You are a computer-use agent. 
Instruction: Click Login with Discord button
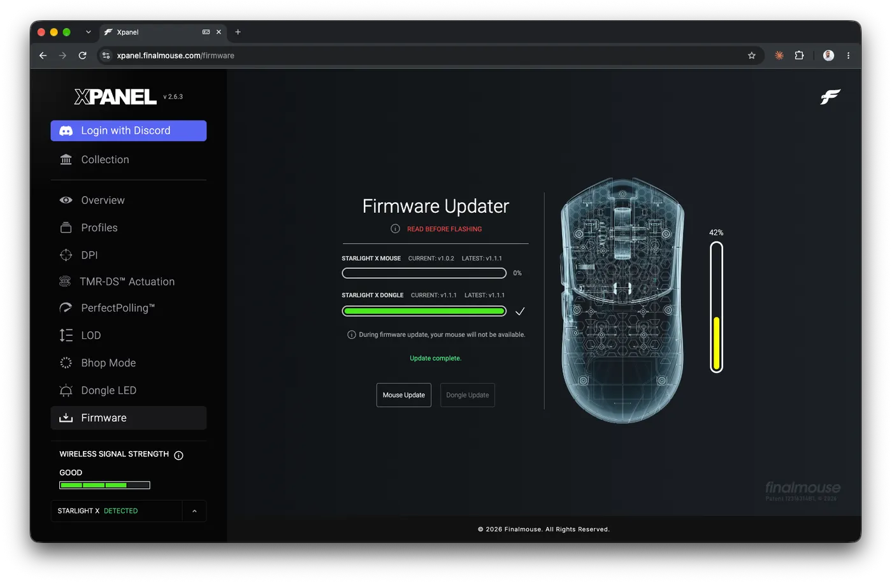point(129,131)
